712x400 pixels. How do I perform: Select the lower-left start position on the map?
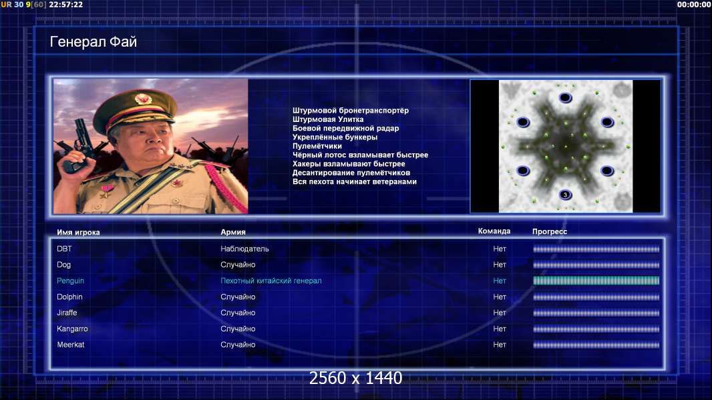[x=523, y=171]
